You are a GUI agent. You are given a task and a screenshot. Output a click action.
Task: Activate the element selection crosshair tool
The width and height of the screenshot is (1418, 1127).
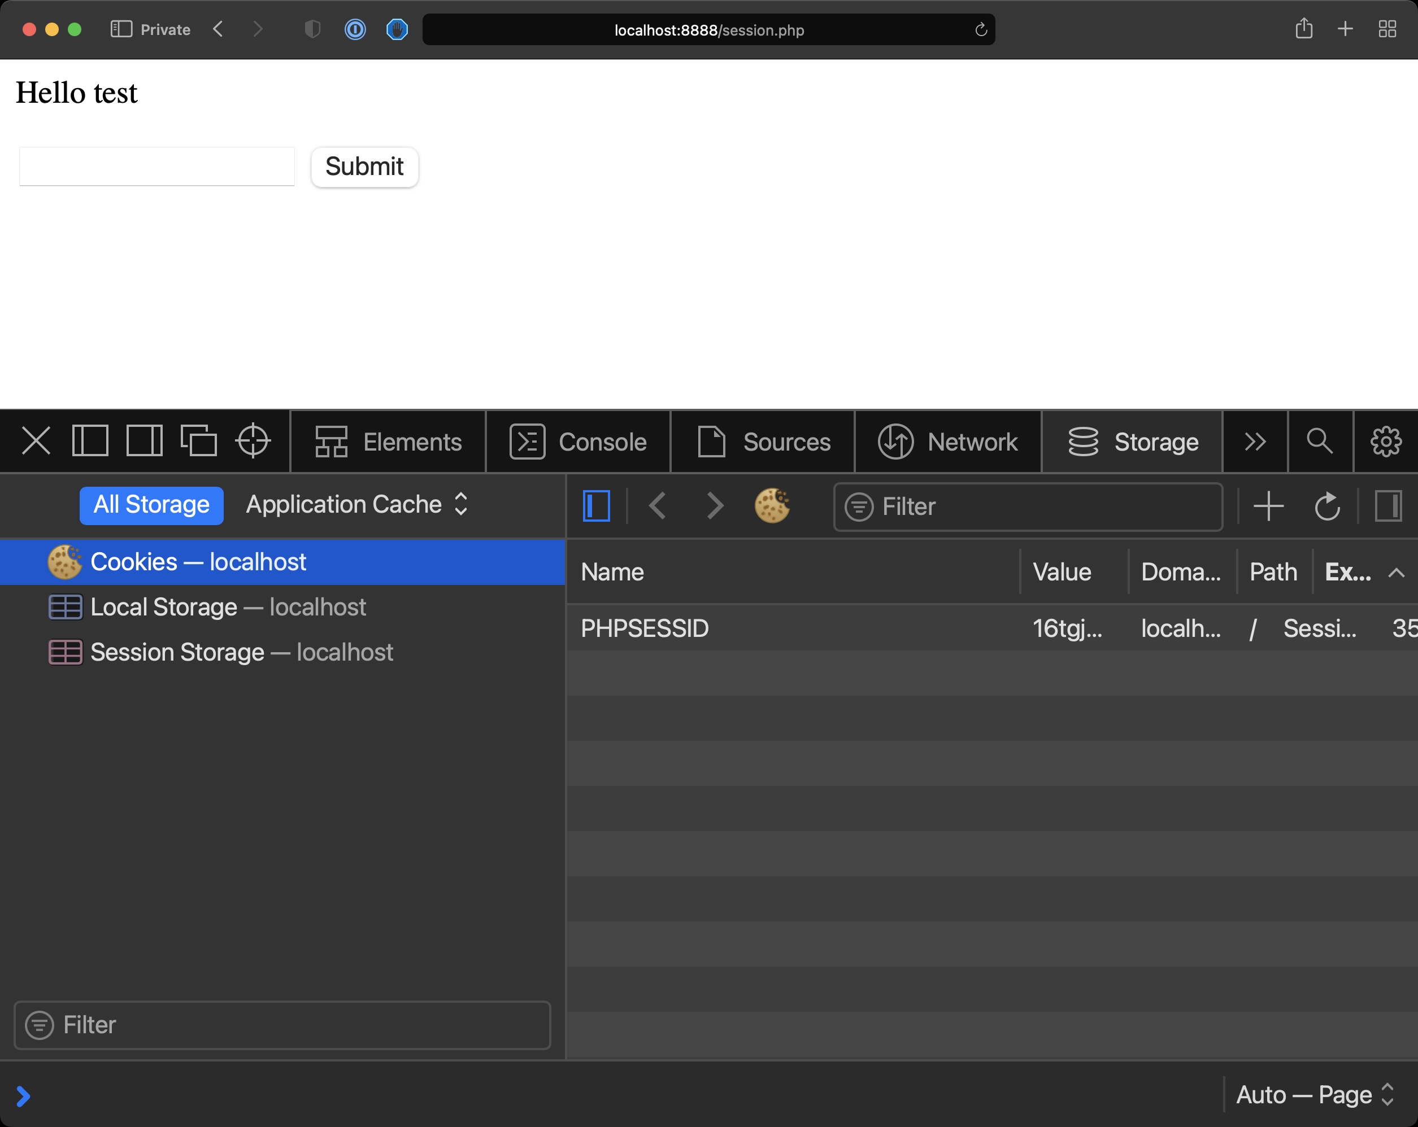252,441
